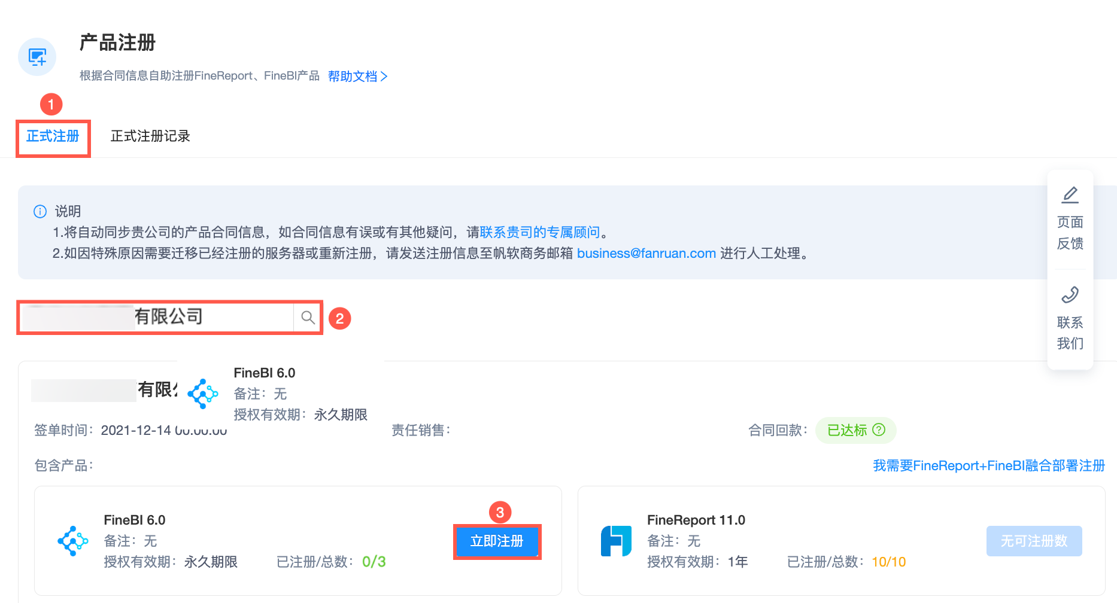The width and height of the screenshot is (1117, 603).
Task: Open 我需要FineReport+FineBI融合部署注册 link
Action: [x=989, y=465]
